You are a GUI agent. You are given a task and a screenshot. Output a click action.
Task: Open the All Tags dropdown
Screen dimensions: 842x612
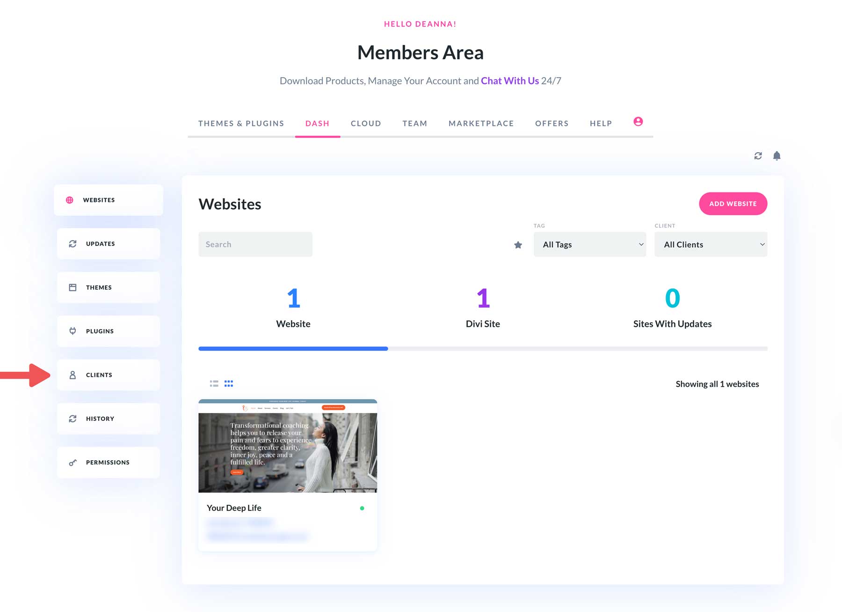589,244
